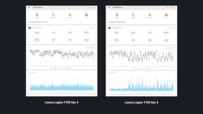The height and width of the screenshot is (114, 203).
Task: Click min FPS value 0,0
Action: (x=53, y=33)
